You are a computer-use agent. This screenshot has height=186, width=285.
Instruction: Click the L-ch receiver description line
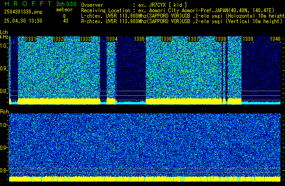[x=183, y=16]
